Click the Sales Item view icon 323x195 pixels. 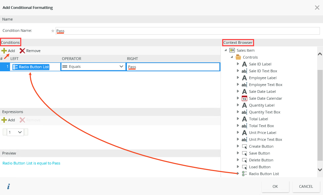[x=232, y=50]
